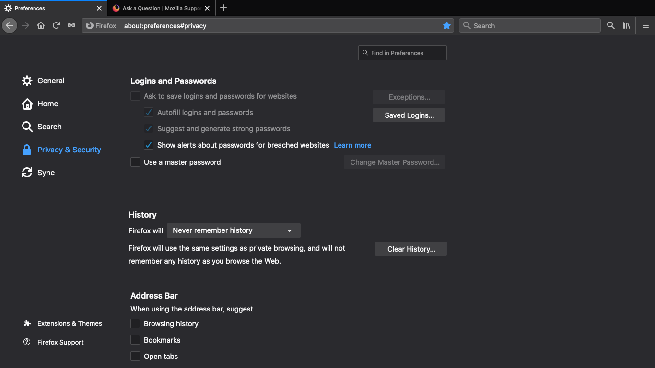The width and height of the screenshot is (655, 368).
Task: Click the Home toolbar icon
Action: coord(41,26)
